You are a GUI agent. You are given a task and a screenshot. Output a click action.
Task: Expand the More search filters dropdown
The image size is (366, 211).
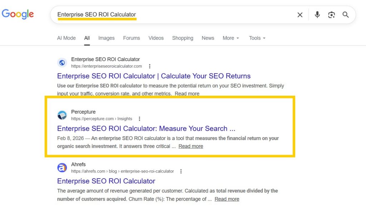coord(231,38)
